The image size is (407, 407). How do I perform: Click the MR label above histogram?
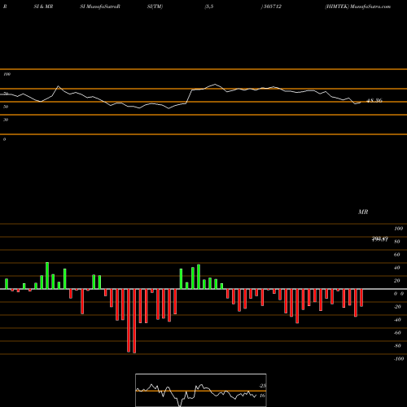363,212
